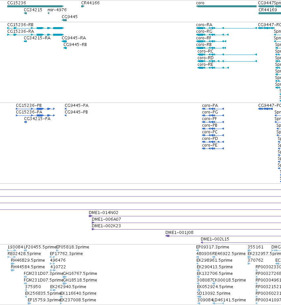Screen dimensions: 281x305
Task: Select protein label CG9445-PB
Action: (x=76, y=112)
